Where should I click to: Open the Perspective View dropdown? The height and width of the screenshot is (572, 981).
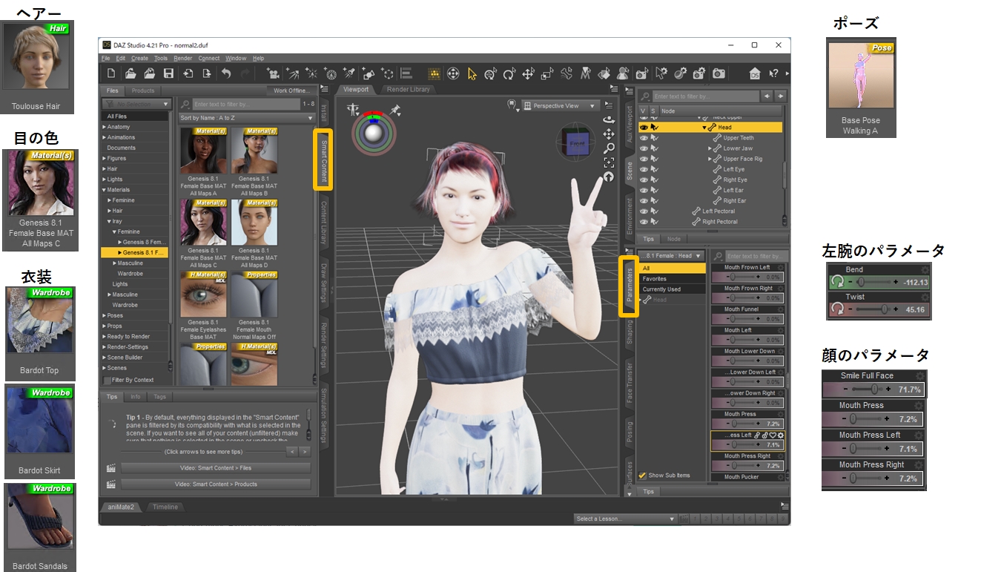tap(560, 106)
